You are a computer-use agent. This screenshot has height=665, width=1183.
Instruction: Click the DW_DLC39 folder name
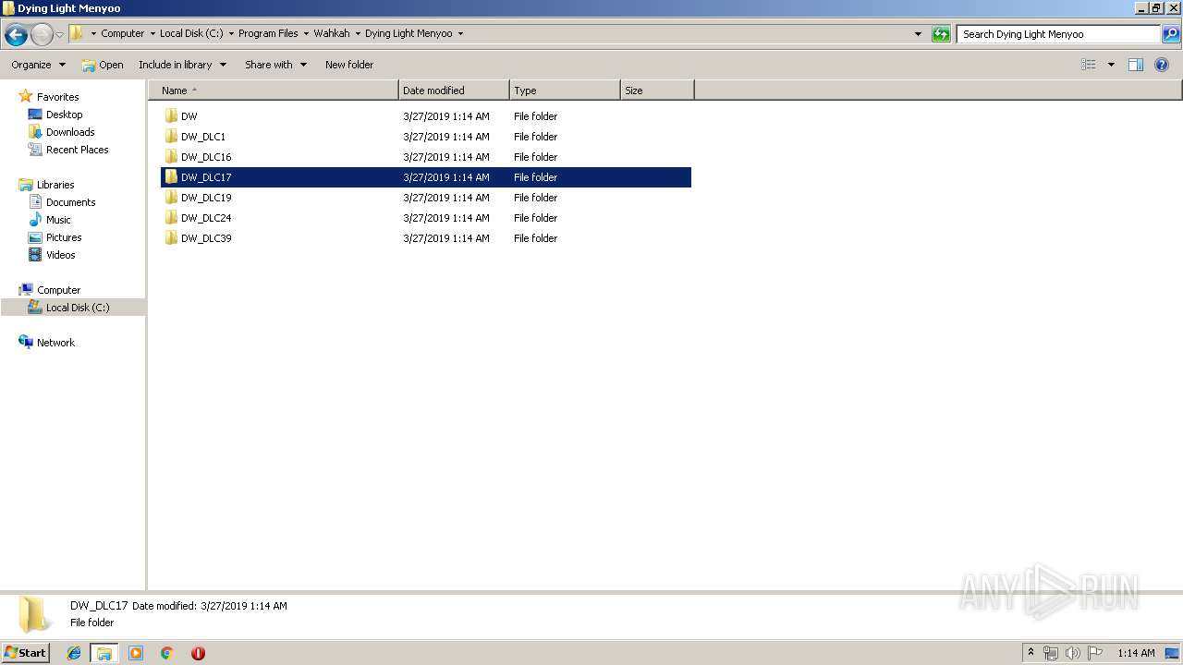(x=206, y=238)
